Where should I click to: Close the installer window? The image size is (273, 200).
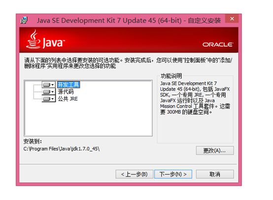pos(232,19)
